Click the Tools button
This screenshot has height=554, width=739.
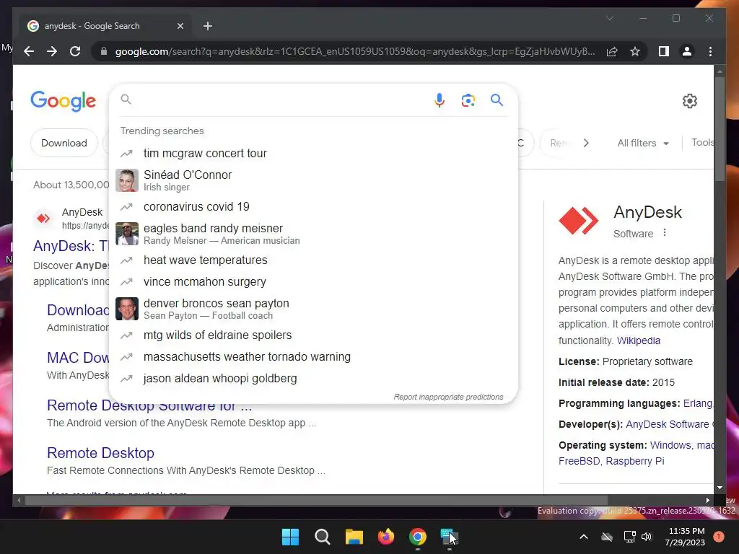coord(702,142)
